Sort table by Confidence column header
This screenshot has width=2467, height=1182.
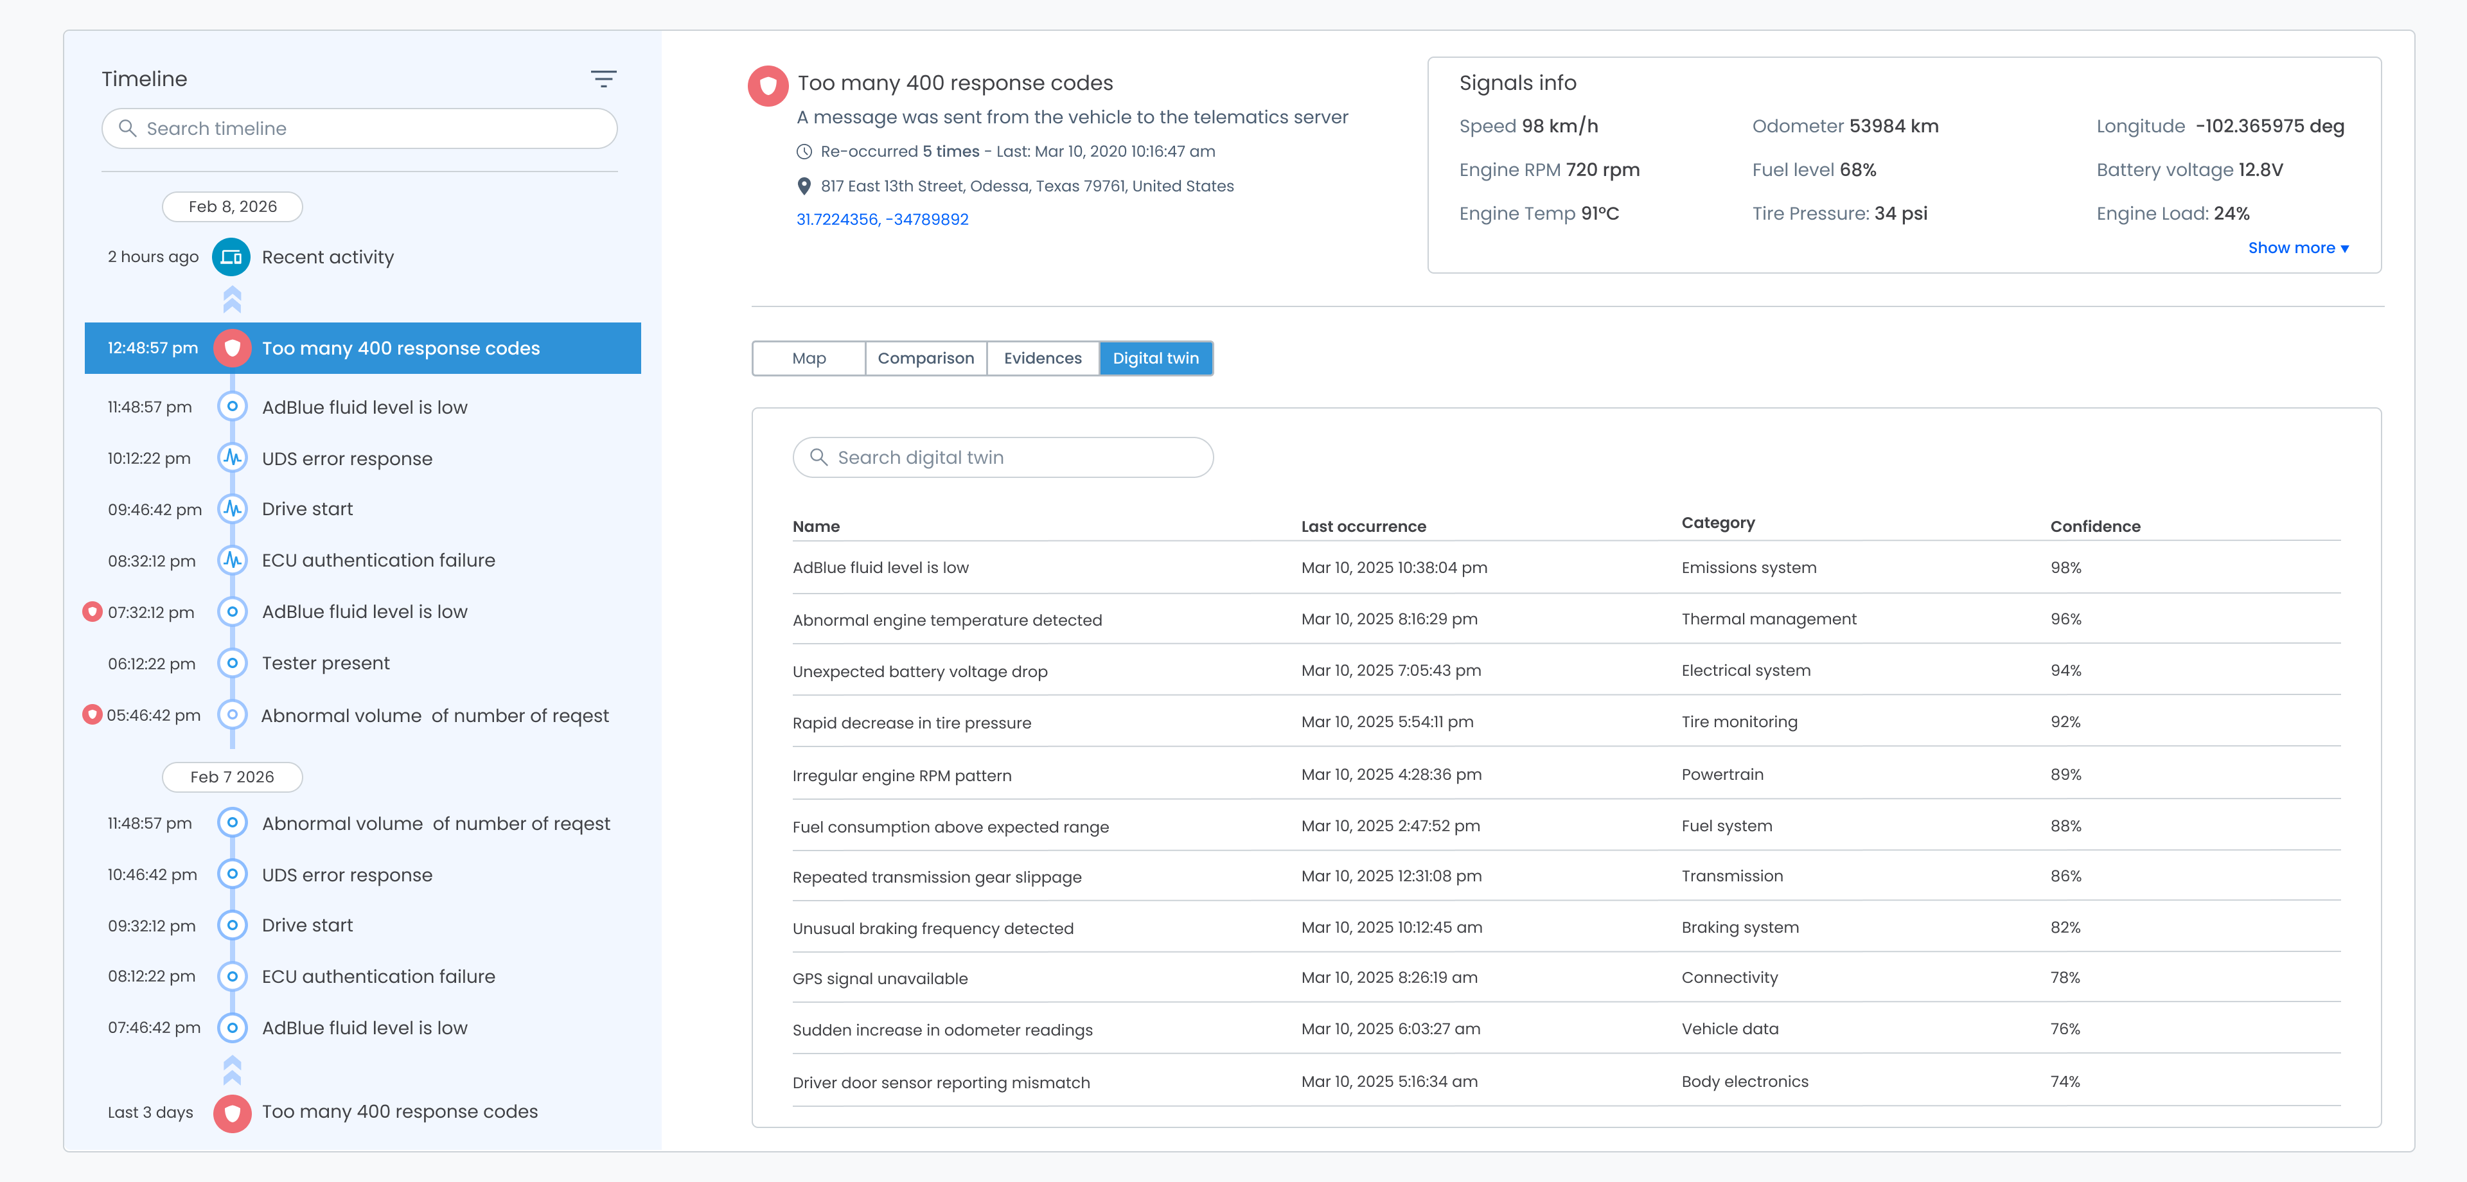click(x=2094, y=526)
